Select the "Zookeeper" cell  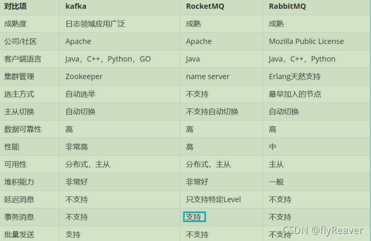click(84, 77)
